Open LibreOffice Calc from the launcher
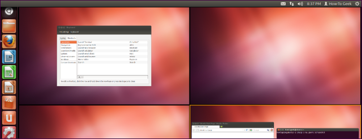 tap(9, 72)
